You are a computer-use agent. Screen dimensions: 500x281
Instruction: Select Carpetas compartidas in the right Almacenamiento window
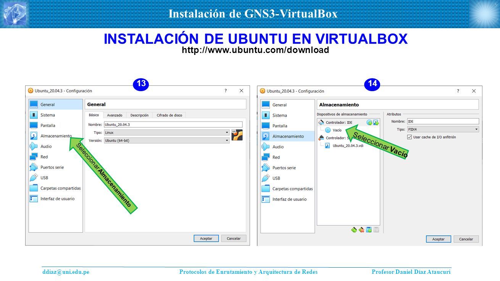pos(288,189)
